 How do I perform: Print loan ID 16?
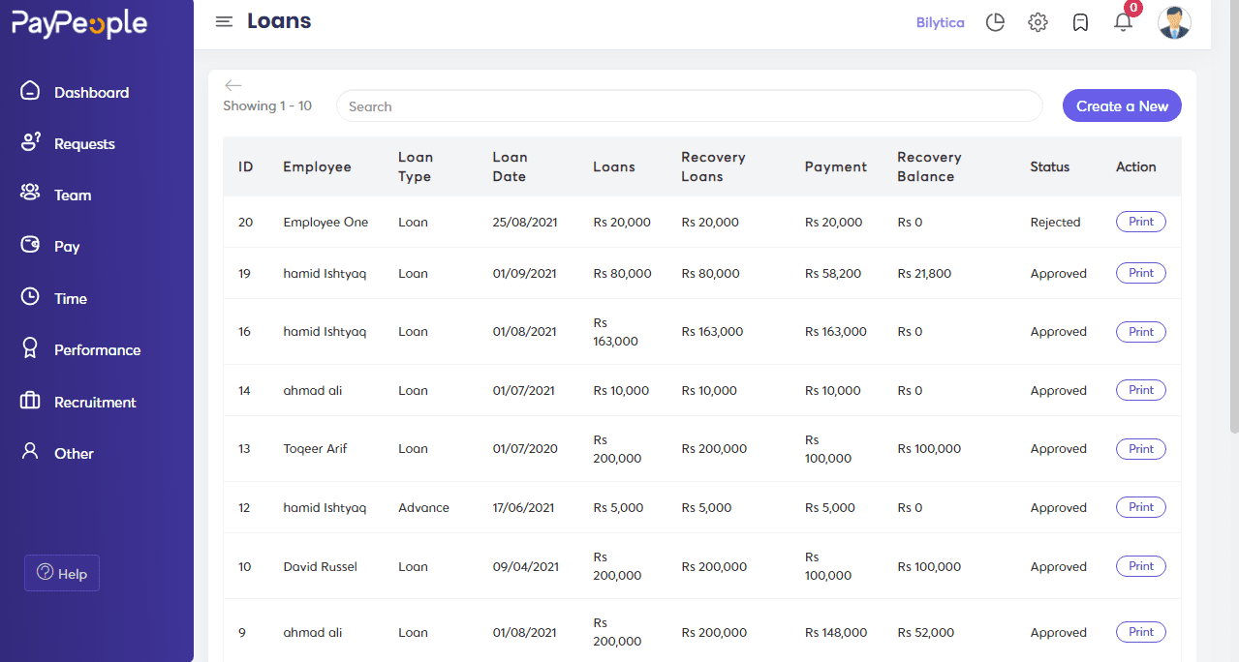tap(1140, 332)
